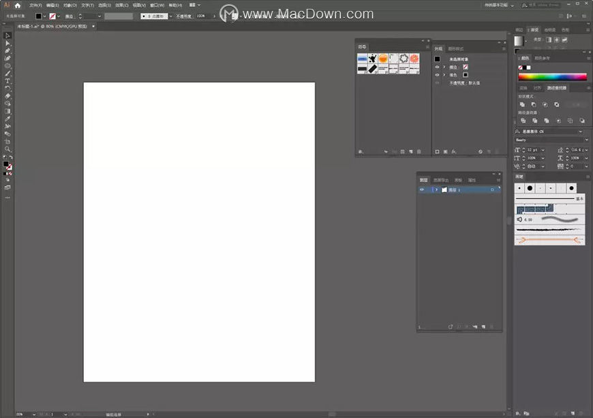Click Unite shape mode in Pathfinder
This screenshot has height=418, width=593.
tap(522, 104)
